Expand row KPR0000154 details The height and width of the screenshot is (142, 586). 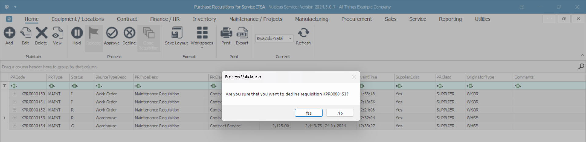[x=15, y=126]
